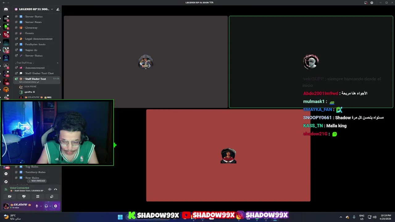Open User Settings gear icon
Screen dimensions: 395x222
pyautogui.click(x=56, y=206)
